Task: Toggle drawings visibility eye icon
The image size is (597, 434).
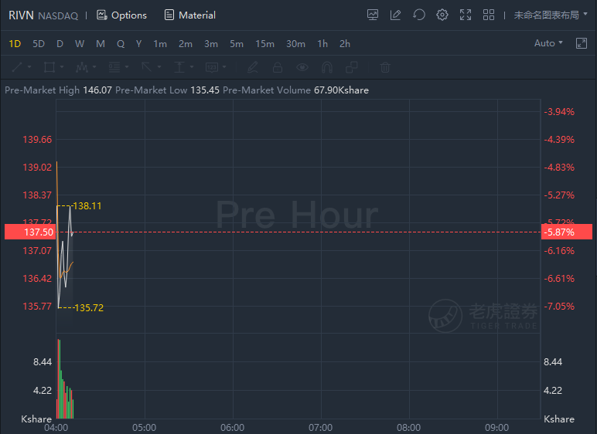Action: tap(302, 67)
